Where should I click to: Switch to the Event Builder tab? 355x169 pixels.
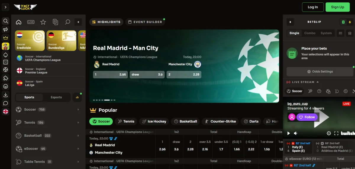(145, 22)
